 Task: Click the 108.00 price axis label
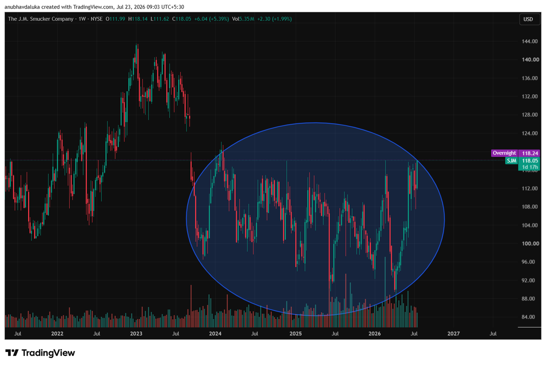[529, 207]
